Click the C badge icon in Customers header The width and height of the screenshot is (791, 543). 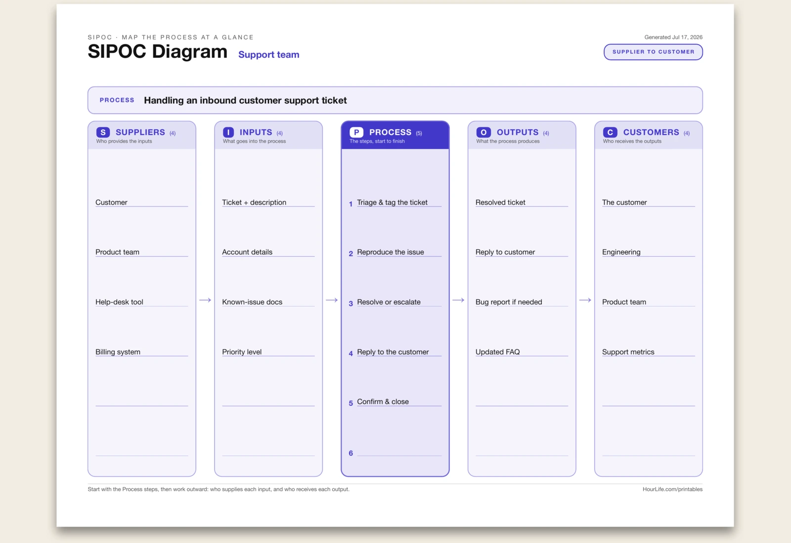610,132
